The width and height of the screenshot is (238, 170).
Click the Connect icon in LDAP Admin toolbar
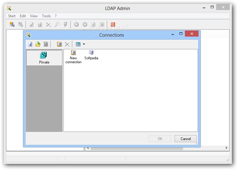click(12, 24)
